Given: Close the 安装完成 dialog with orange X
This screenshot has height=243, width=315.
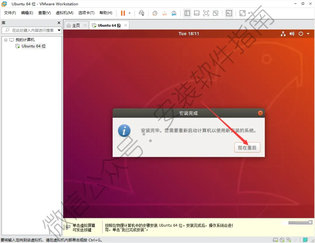Looking at the screenshot, I should click(x=260, y=113).
